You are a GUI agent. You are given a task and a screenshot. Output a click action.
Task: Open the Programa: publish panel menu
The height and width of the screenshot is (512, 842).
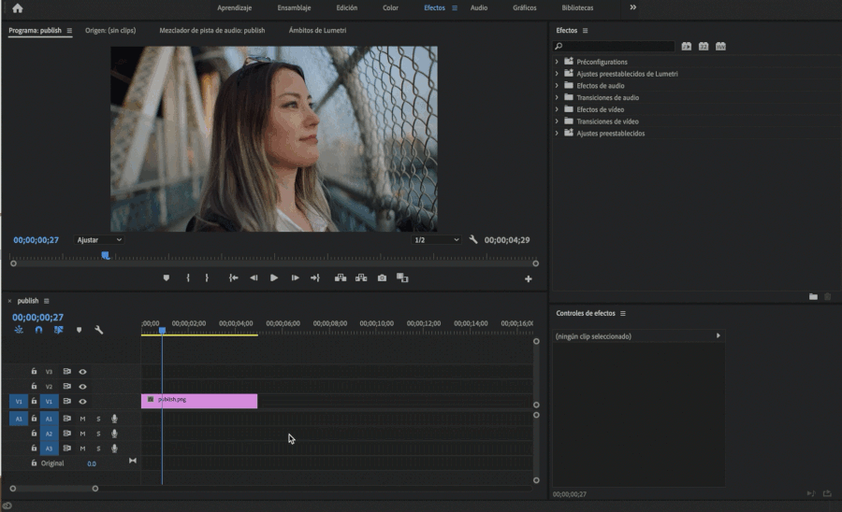click(69, 31)
